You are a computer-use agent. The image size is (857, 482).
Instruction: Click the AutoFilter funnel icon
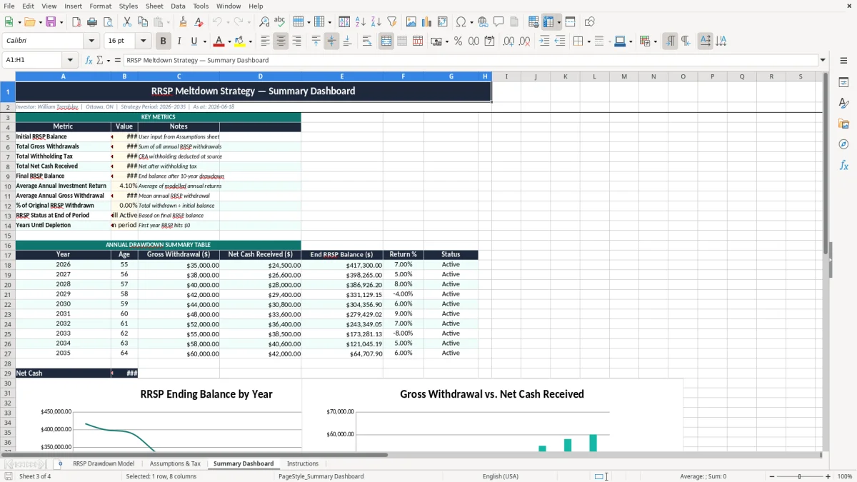click(391, 22)
